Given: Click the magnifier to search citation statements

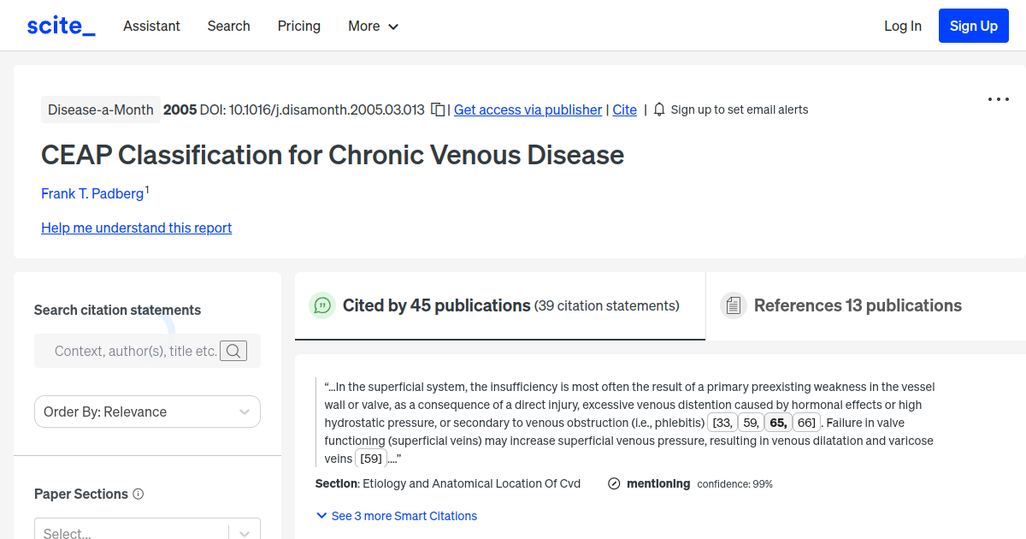Looking at the screenshot, I should coord(233,351).
